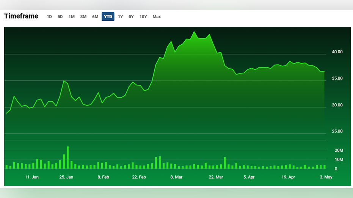The height and width of the screenshot is (198, 353).
Task: Show the Max timeframe
Action: [157, 17]
